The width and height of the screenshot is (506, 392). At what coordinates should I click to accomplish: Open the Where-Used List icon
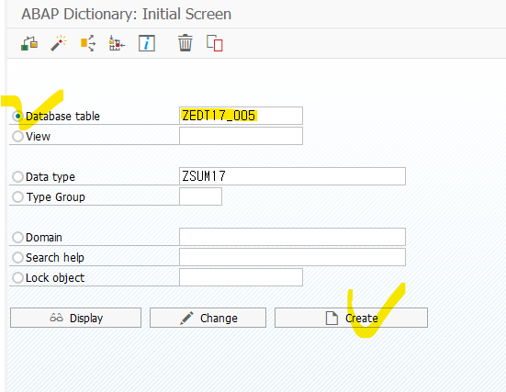coord(88,43)
